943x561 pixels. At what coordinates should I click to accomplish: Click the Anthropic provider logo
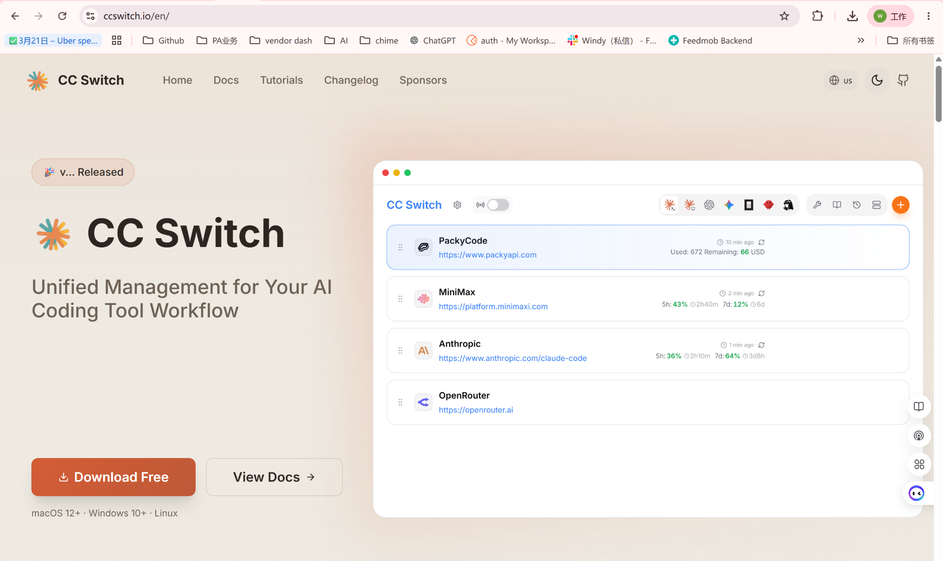(424, 351)
